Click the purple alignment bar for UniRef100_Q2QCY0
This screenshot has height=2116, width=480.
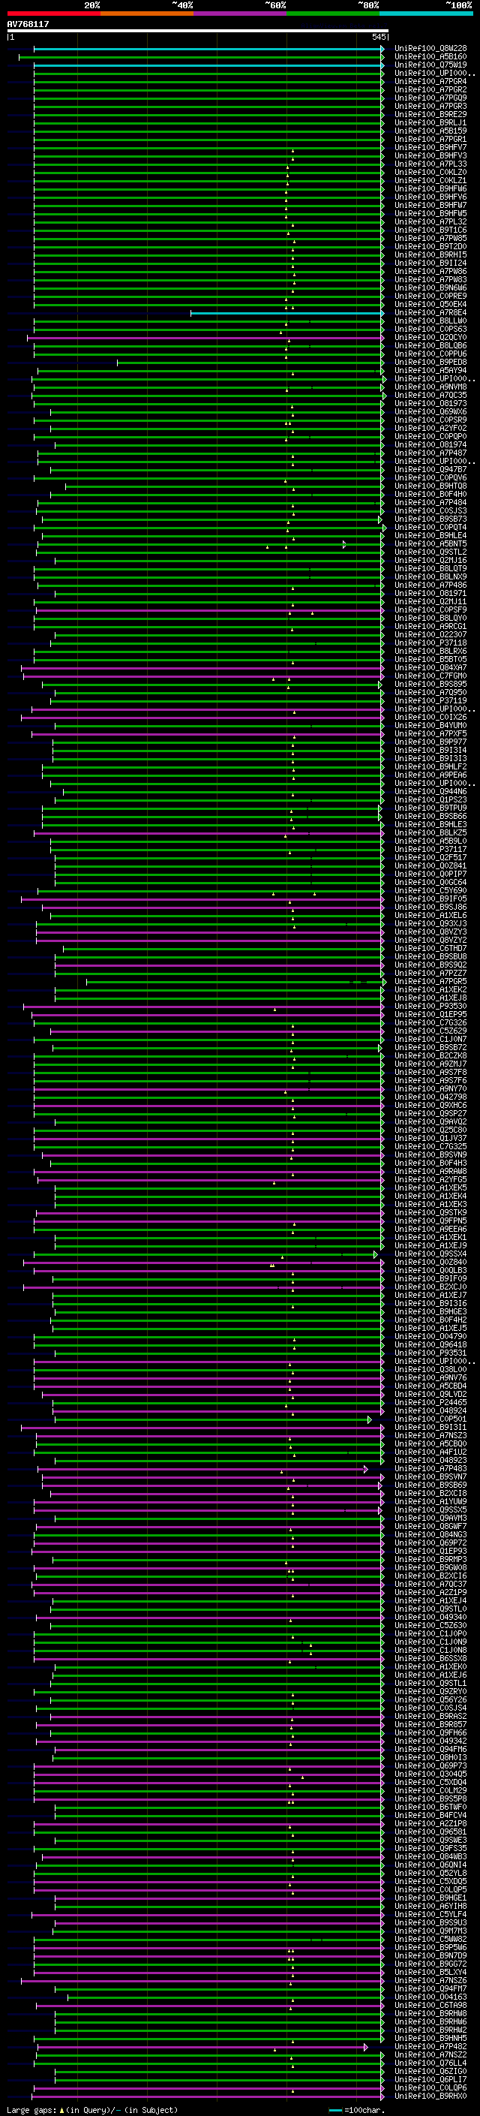point(205,338)
